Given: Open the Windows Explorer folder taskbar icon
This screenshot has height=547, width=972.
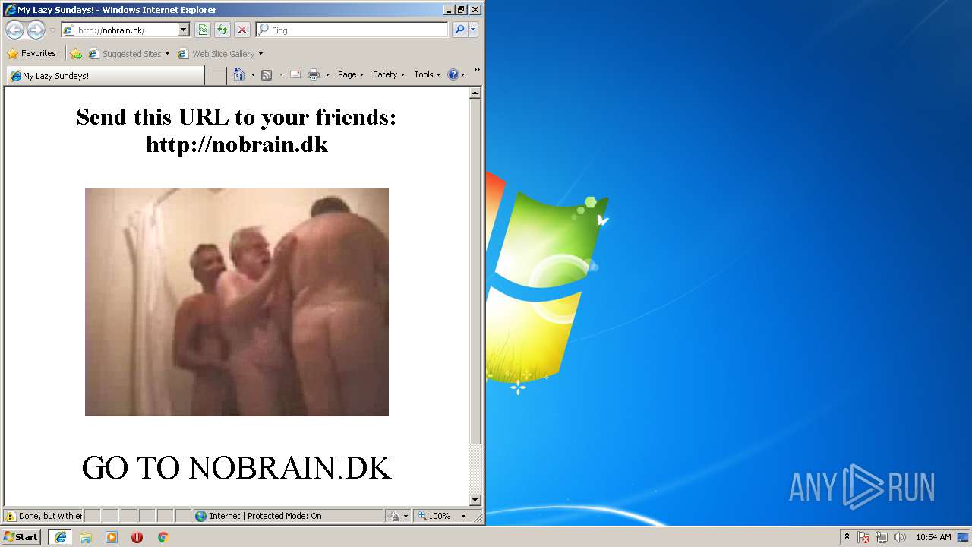Looking at the screenshot, I should click(86, 537).
